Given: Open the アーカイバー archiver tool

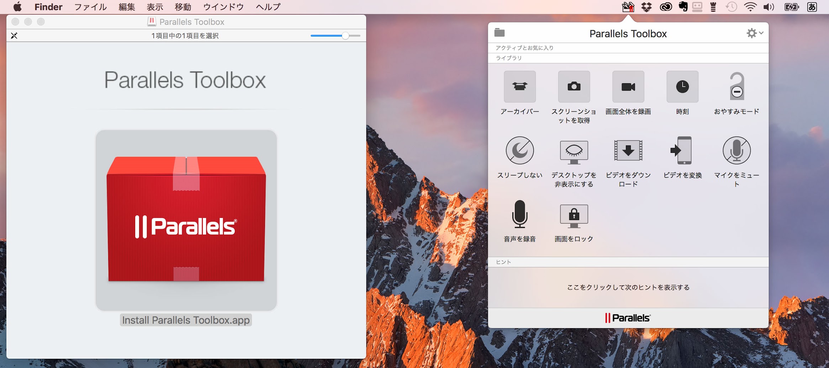Looking at the screenshot, I should coord(519,87).
